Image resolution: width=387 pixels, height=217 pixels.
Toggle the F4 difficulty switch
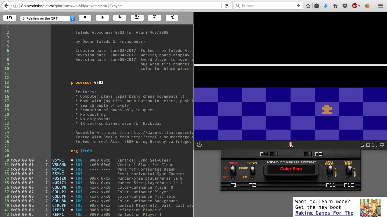(274, 154)
